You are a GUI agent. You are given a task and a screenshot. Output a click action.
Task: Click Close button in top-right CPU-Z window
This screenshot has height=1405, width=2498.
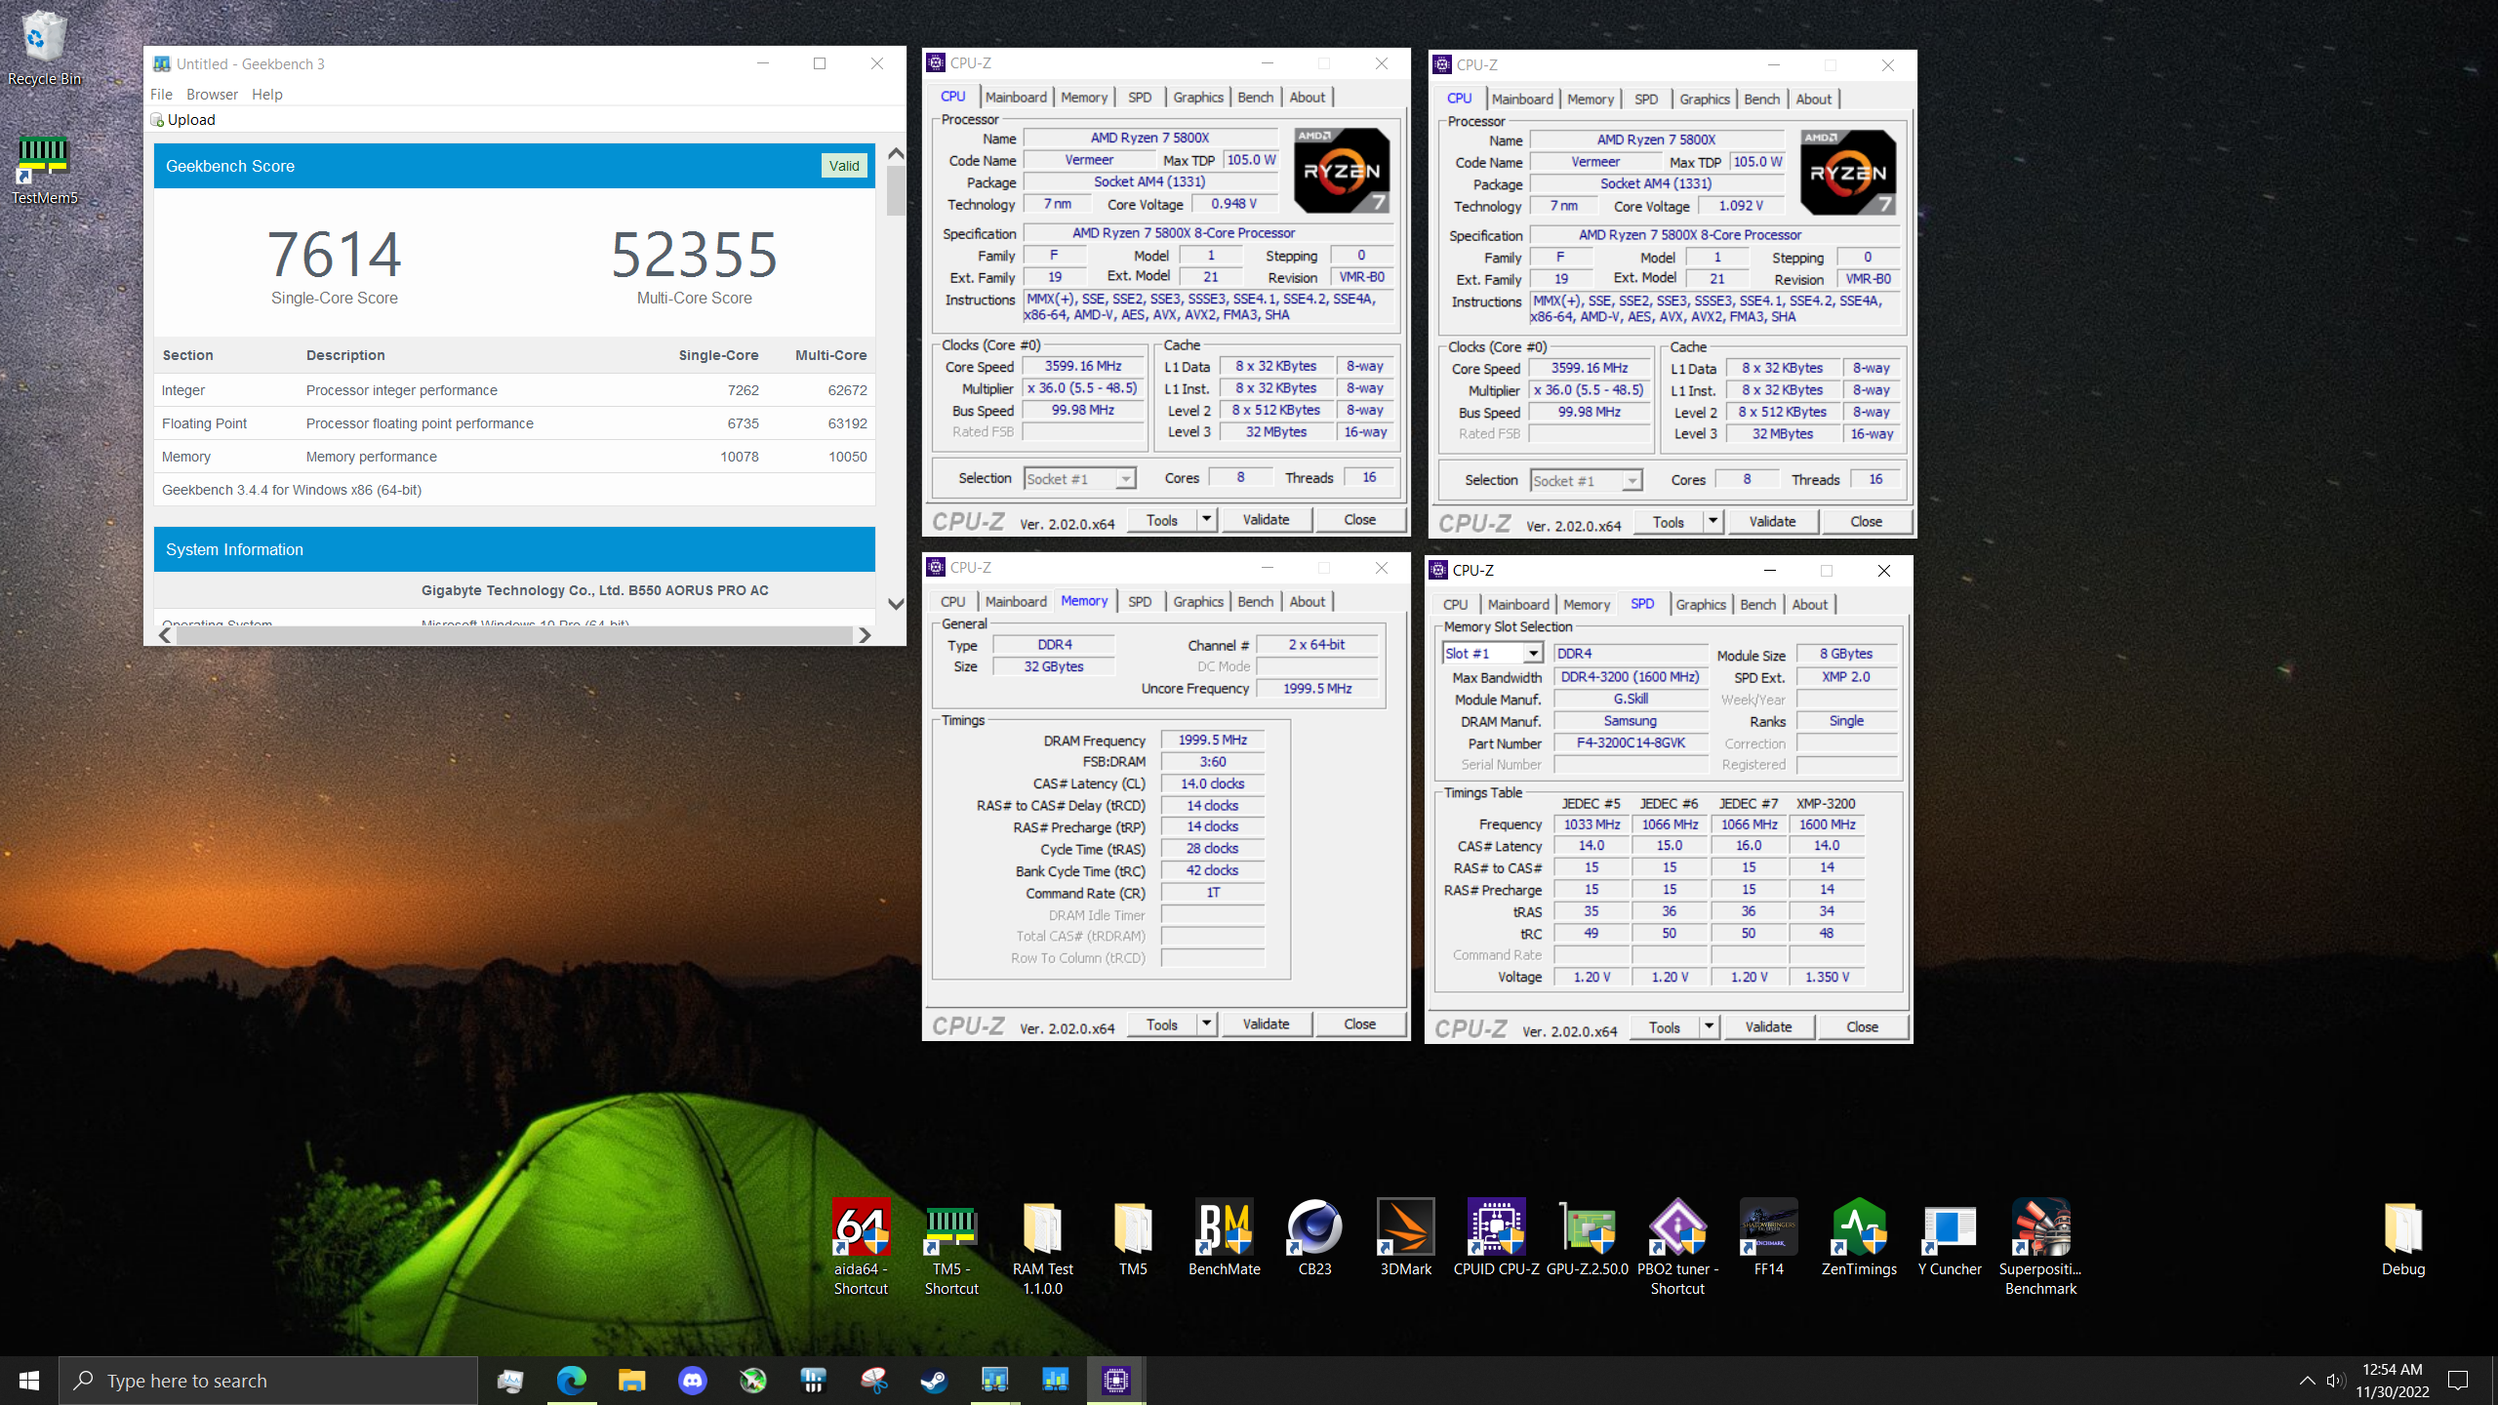(x=1866, y=521)
